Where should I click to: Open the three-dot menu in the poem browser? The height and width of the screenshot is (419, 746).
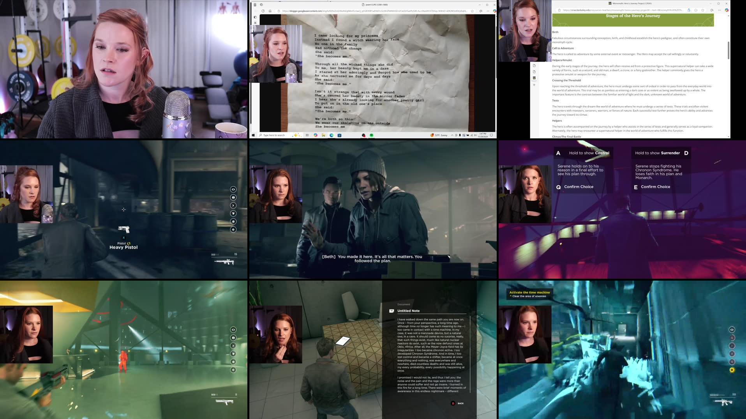[x=488, y=11]
